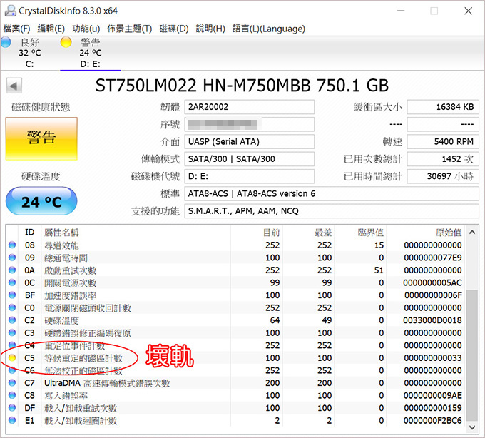Click the drive letter field D: E:
This screenshot has width=485, height=438.
click(x=250, y=176)
